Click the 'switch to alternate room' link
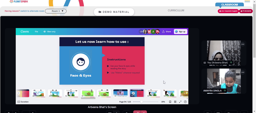This screenshot has width=256, height=113. 32,11
